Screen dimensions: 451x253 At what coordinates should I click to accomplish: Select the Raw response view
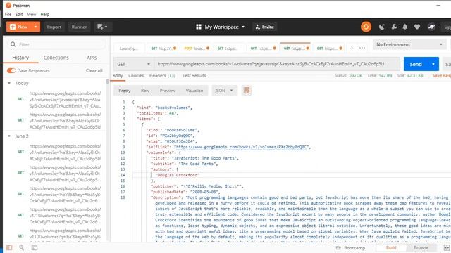145,91
